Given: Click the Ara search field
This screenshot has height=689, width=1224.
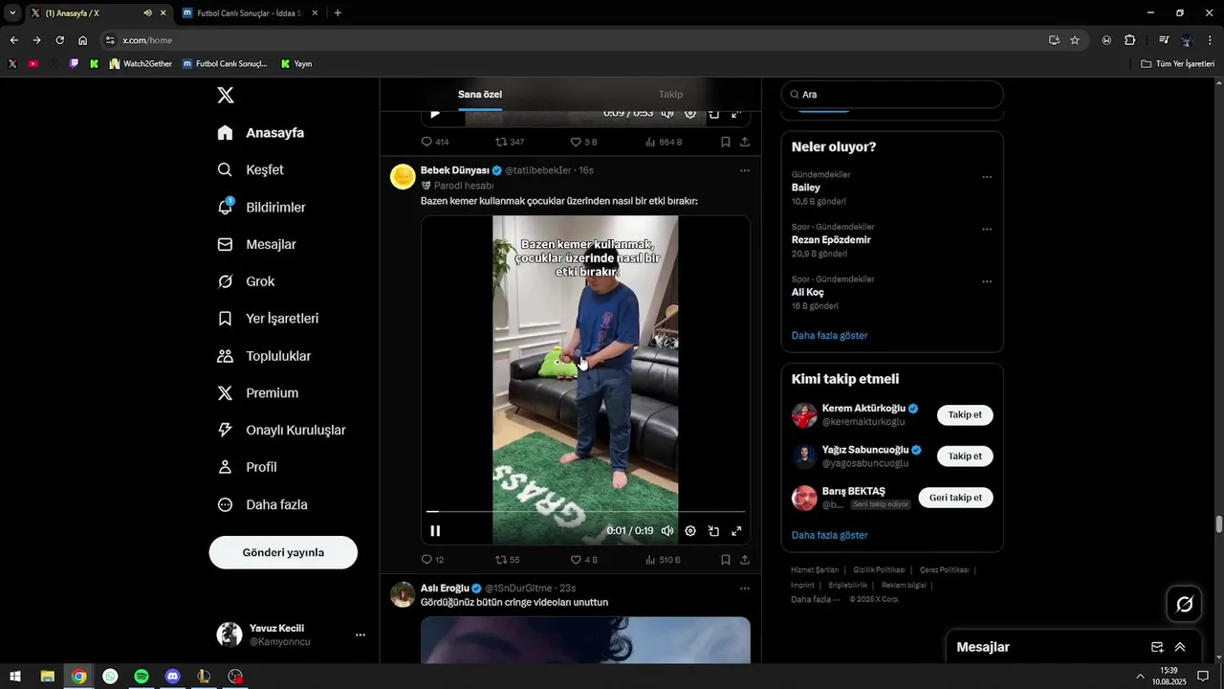Looking at the screenshot, I should (892, 95).
